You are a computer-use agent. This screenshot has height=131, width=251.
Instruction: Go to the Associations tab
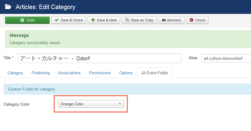click(69, 73)
